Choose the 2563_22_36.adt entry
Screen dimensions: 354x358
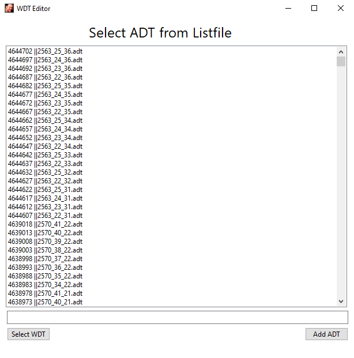click(45, 77)
